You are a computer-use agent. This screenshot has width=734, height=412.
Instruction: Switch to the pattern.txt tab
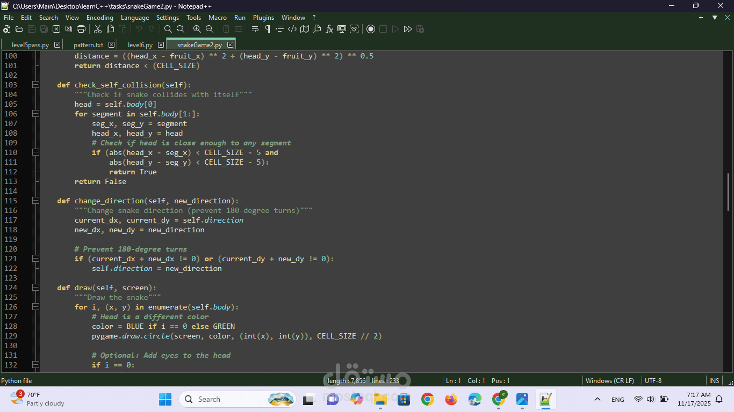point(89,45)
